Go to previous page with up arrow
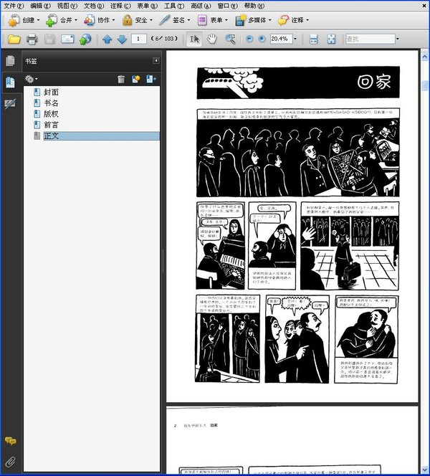 [107, 39]
